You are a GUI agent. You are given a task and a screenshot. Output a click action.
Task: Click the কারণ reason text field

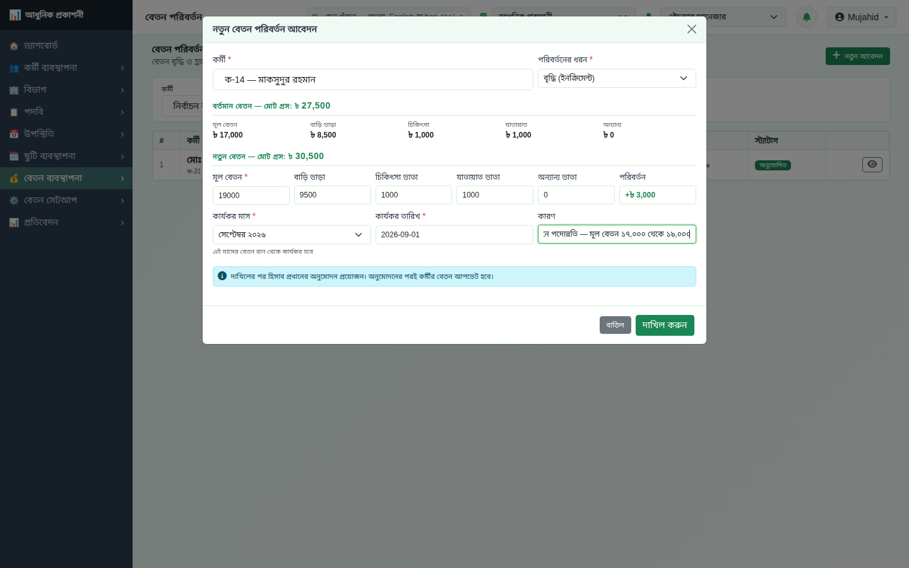pyautogui.click(x=617, y=234)
